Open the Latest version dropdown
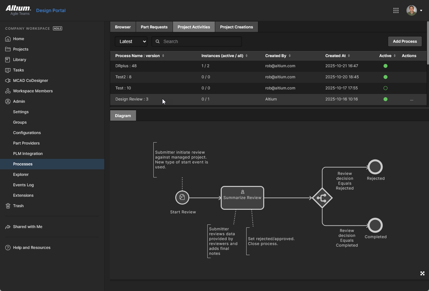Viewport: 429px width, 291px height. tap(131, 41)
